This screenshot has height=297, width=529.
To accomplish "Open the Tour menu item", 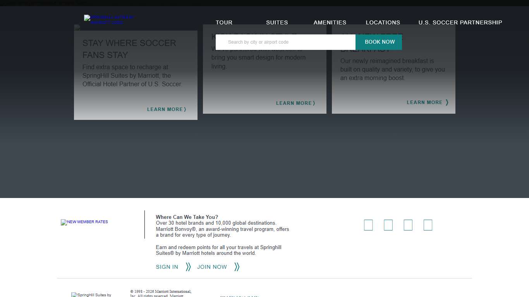I will 224,22.
